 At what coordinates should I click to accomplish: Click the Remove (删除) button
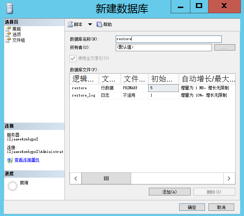214,192
